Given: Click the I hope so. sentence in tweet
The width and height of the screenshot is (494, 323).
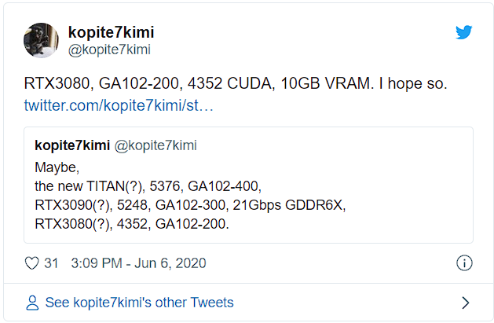Looking at the screenshot, I should coord(413,84).
